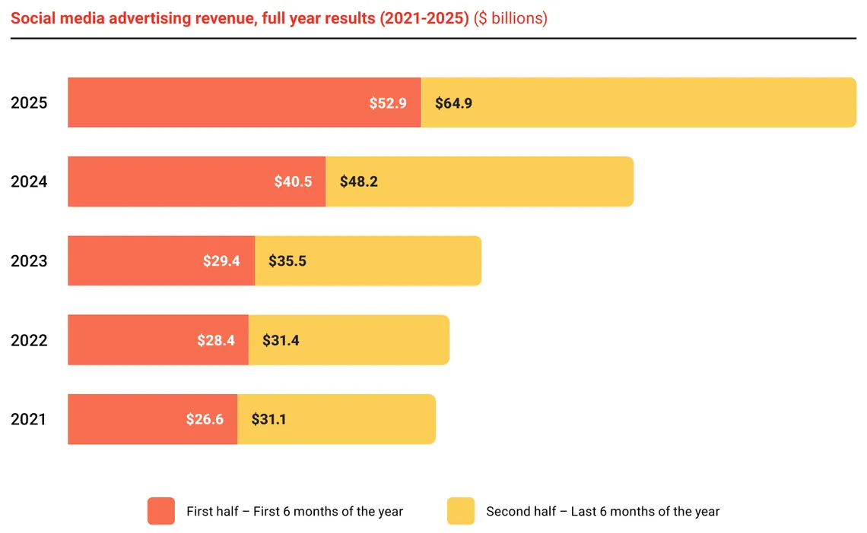The width and height of the screenshot is (867, 533).
Task: Click the '($ billions)' unit label
Action: (510, 18)
